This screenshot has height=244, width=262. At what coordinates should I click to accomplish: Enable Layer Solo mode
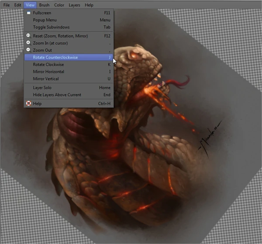click(42, 88)
